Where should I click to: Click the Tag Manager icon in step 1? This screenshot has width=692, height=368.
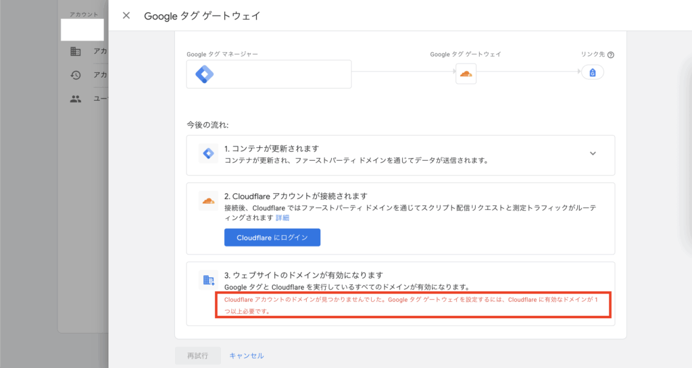coord(208,153)
